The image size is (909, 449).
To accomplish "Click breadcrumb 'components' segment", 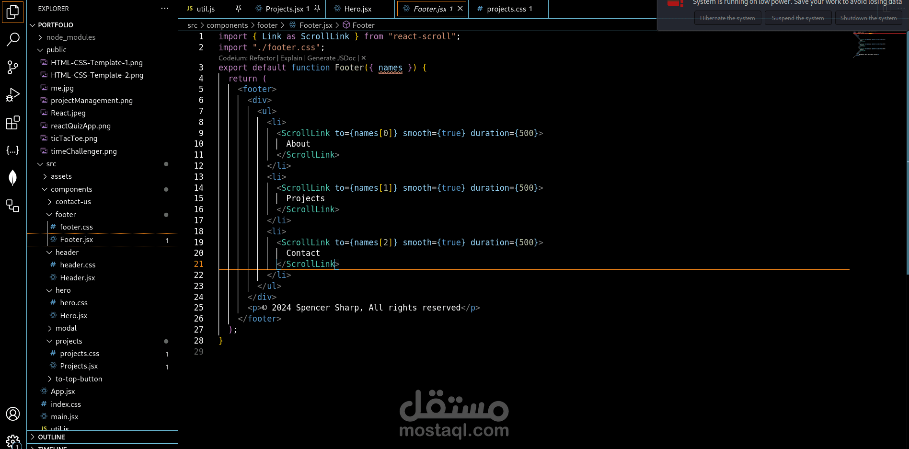I will point(227,25).
